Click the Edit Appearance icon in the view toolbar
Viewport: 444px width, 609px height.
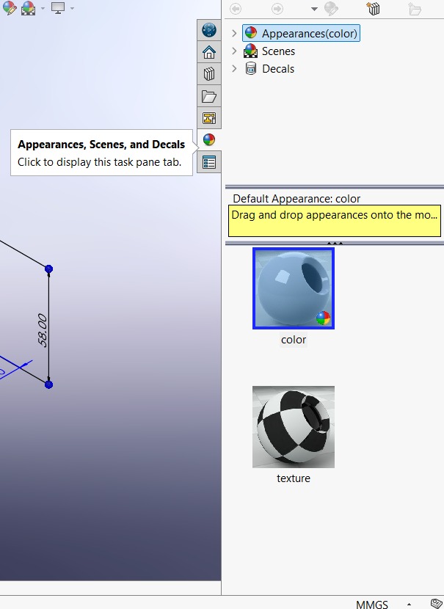[10, 8]
